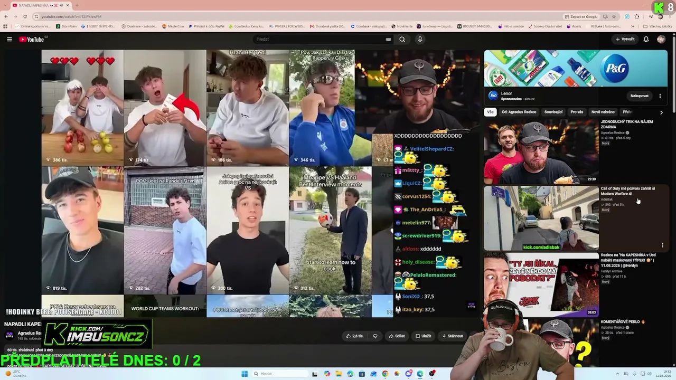
Task: Open the "Všechny záložky" bookmarks folder
Action: (658, 26)
